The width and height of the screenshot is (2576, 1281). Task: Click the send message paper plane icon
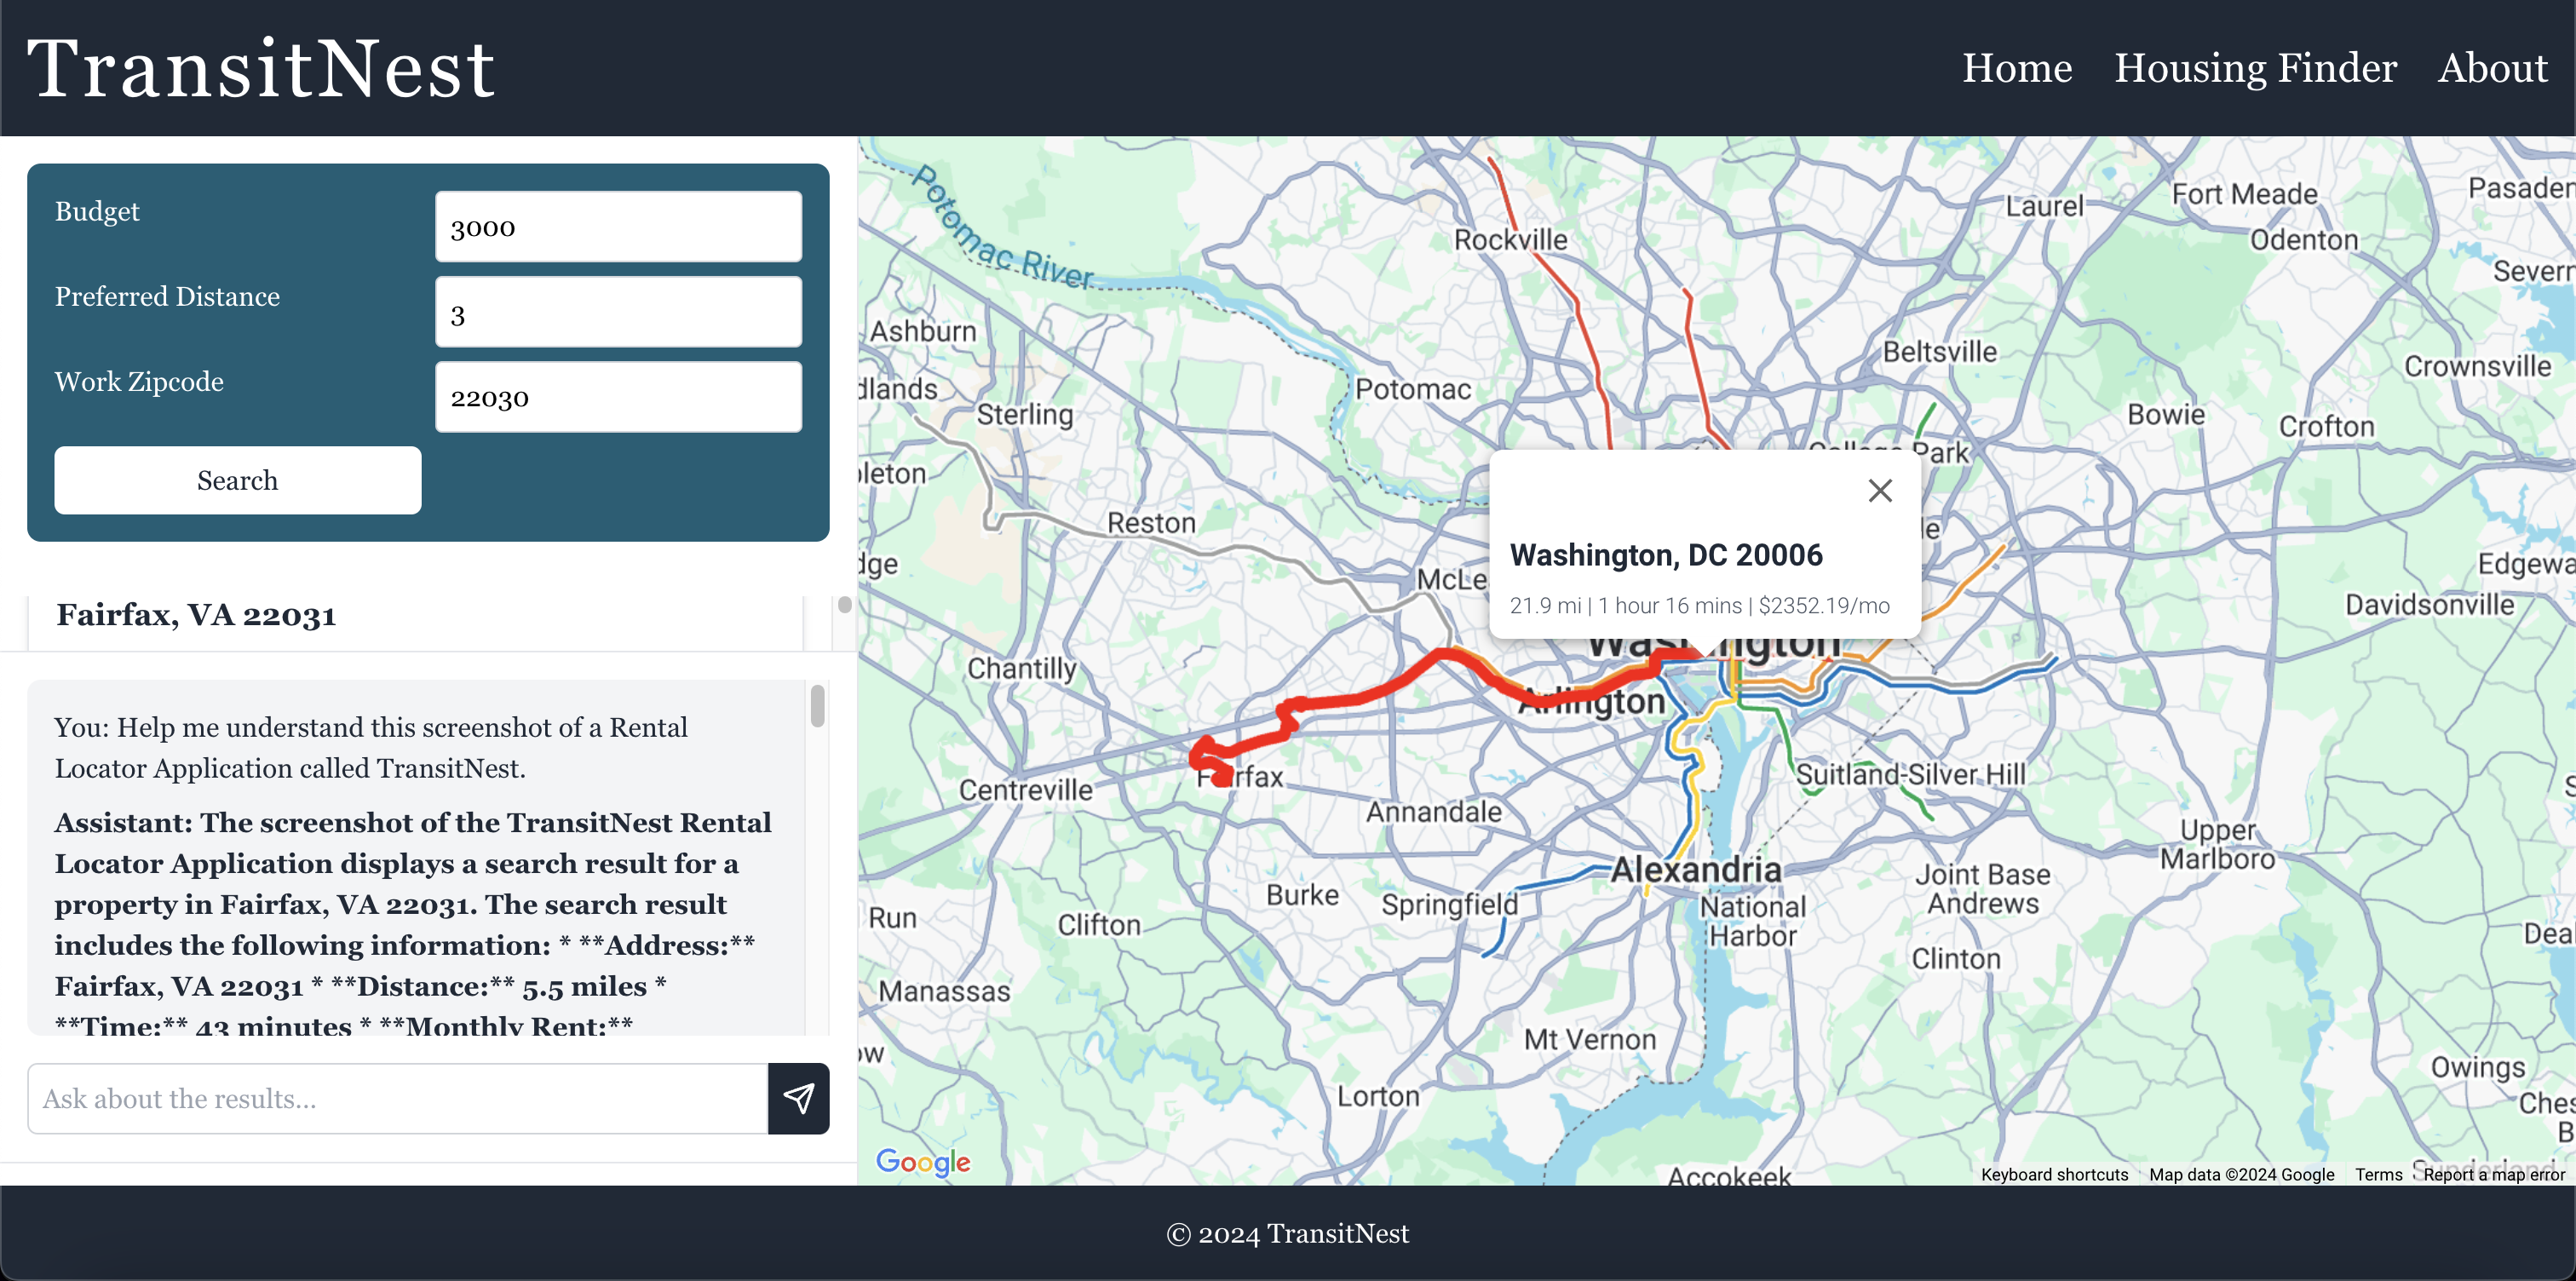point(798,1098)
